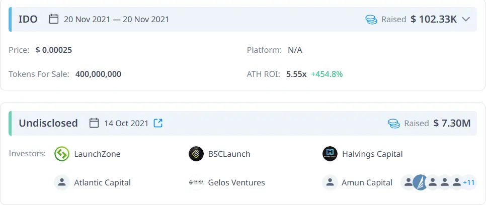Open the Gelos Ventures investor link
Viewport: 486px width, 206px height.
[x=236, y=182]
